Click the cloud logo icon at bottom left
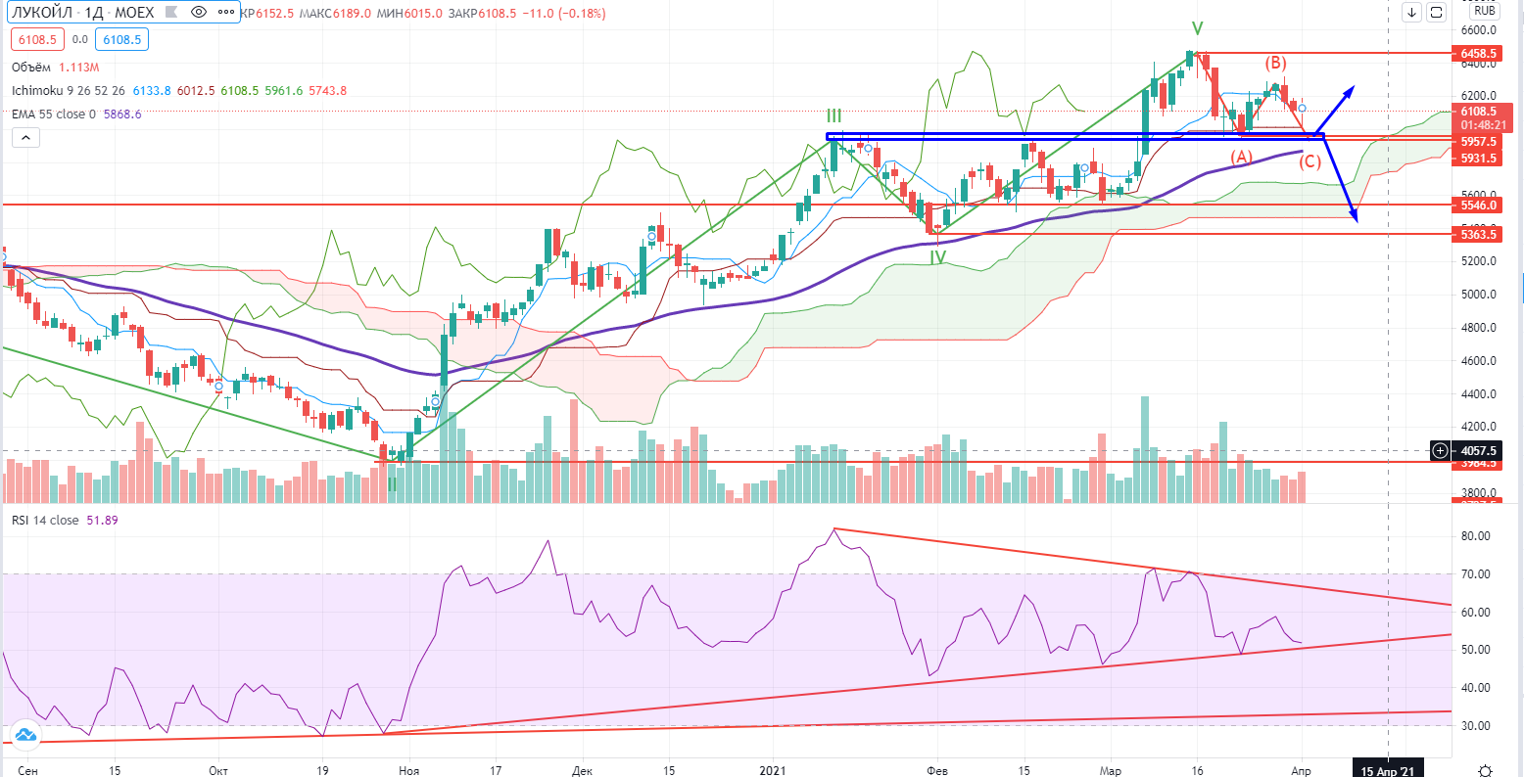1524x777 pixels. coord(25,735)
